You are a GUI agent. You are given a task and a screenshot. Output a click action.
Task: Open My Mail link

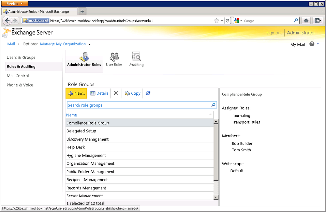(x=298, y=45)
